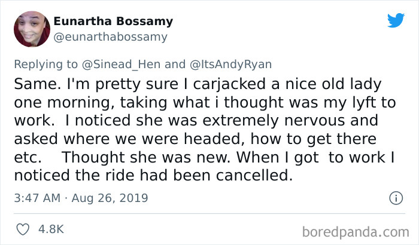Click the display name Eunartha Bossamy
This screenshot has height=245, width=419.
[113, 22]
